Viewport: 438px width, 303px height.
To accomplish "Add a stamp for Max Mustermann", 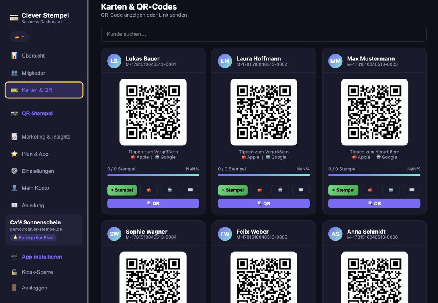I will pos(343,190).
